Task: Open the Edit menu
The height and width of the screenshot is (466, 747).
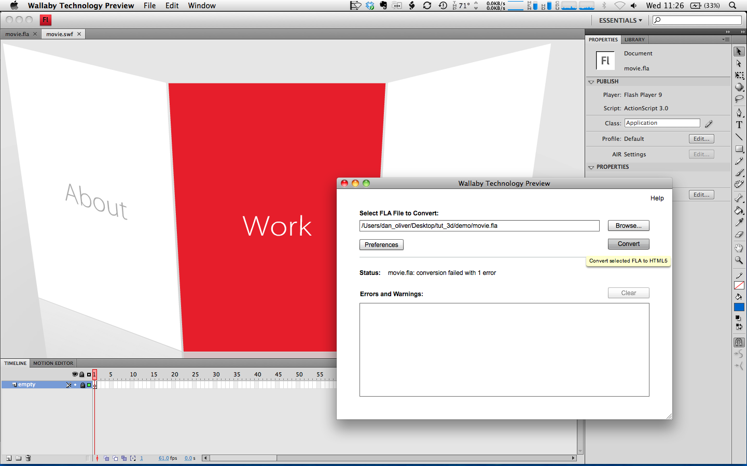Action: (x=172, y=6)
